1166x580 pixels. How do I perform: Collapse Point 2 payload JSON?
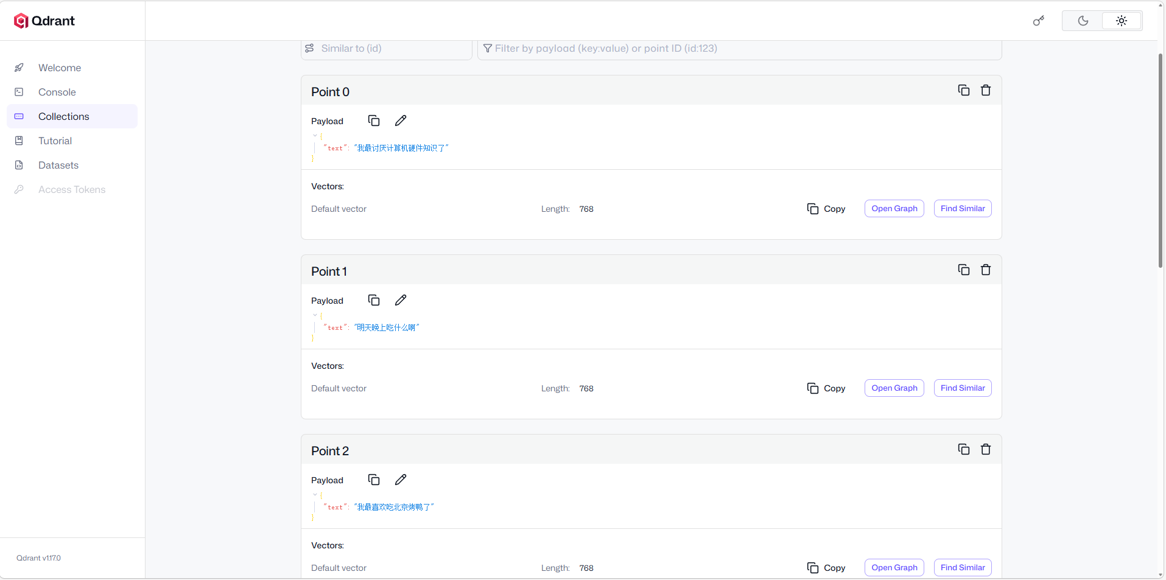point(315,495)
